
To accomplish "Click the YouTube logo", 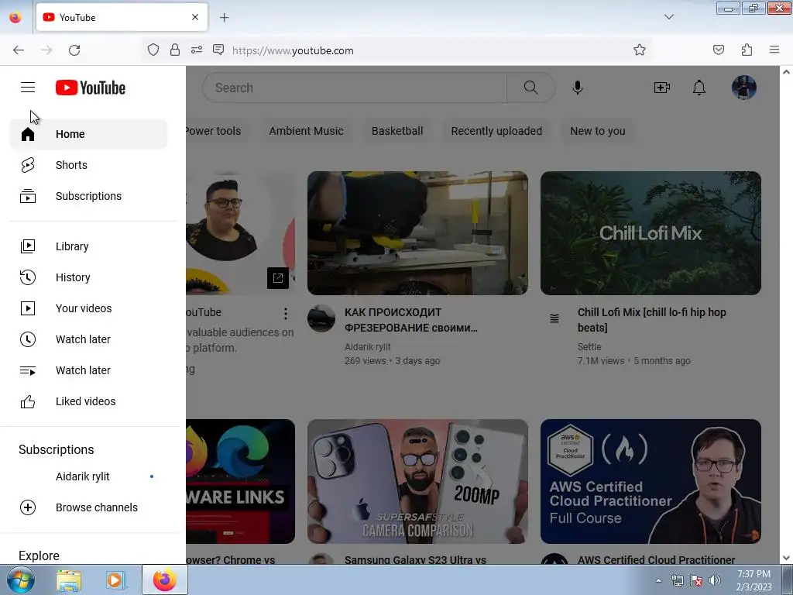I will (x=91, y=88).
